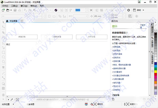Image resolution: width=158 pixels, height=108 pixels.
Task: Click the 从模板新建 button
Action: [57, 37]
